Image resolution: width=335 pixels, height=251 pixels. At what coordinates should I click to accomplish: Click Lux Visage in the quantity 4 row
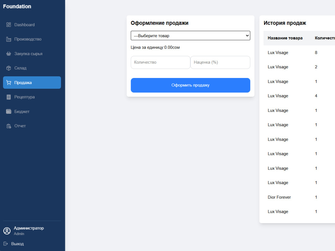(x=278, y=96)
